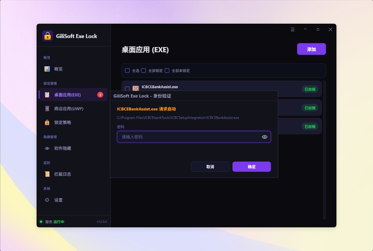Go to 商店应用(UWP) section
The image size is (373, 251).
coord(73,109)
